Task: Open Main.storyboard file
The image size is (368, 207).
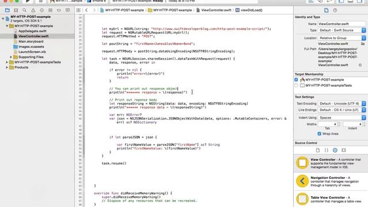Action: 31,41
